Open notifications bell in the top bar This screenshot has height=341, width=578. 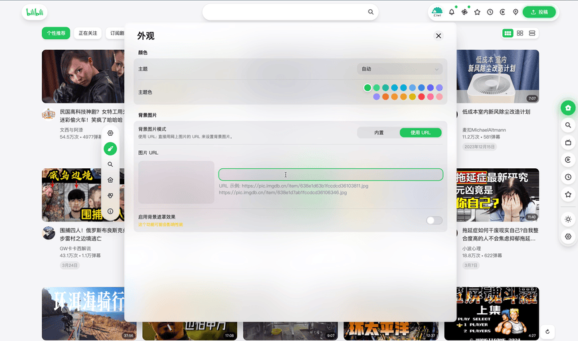(x=452, y=12)
